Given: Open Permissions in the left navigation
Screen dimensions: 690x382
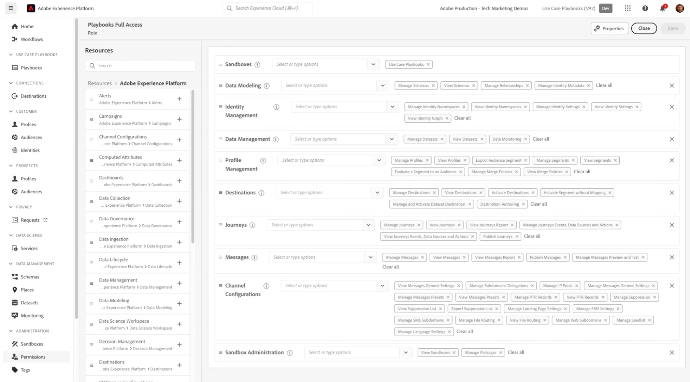Looking at the screenshot, I should point(33,357).
